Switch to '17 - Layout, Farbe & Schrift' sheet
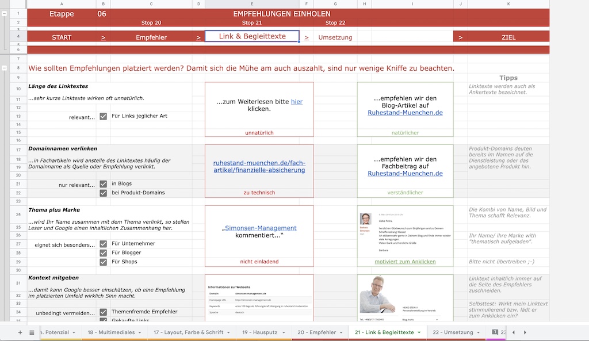Image resolution: width=589 pixels, height=341 pixels. pos(189,332)
